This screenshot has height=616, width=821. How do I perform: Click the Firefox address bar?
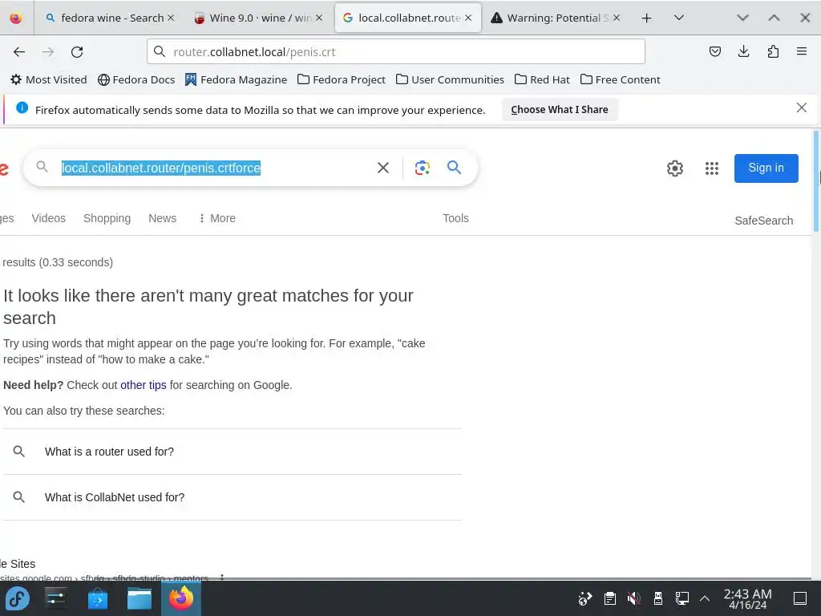(x=396, y=52)
